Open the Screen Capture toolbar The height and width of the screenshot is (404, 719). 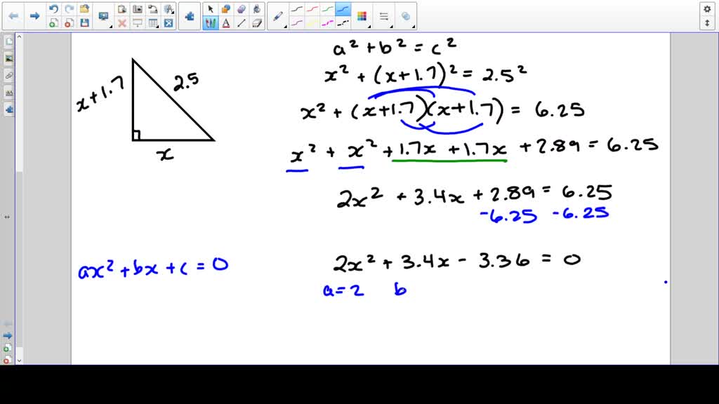coord(138,9)
